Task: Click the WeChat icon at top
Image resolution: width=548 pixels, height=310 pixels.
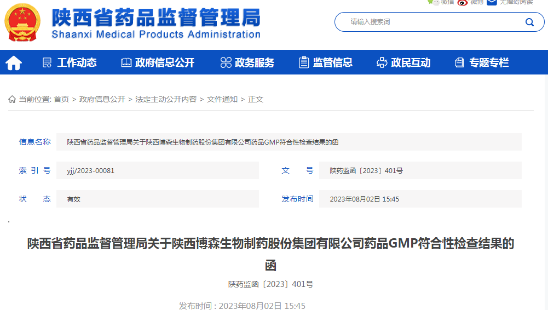Action: (434, 2)
